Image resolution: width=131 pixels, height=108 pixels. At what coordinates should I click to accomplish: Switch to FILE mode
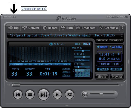[x=87, y=44]
